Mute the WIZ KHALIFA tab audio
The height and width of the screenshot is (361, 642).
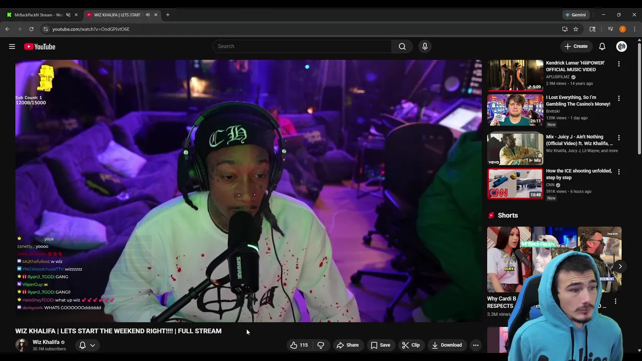tap(147, 15)
